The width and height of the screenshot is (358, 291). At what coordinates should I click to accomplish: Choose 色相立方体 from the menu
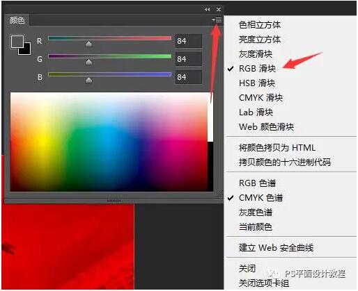[x=260, y=25]
